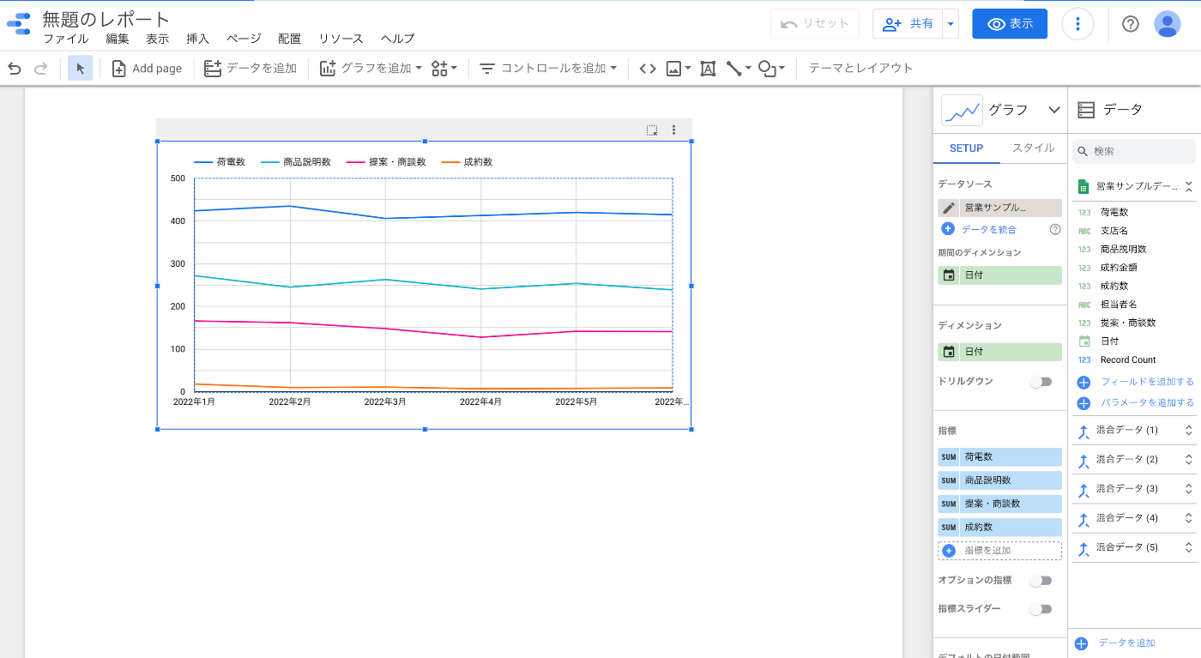Select the selection mode pointer tool
1201x658 pixels.
click(x=81, y=69)
